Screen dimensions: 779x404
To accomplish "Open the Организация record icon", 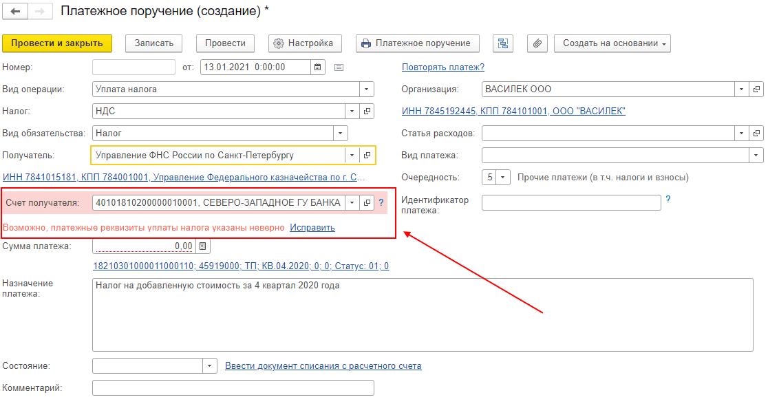I will [756, 89].
